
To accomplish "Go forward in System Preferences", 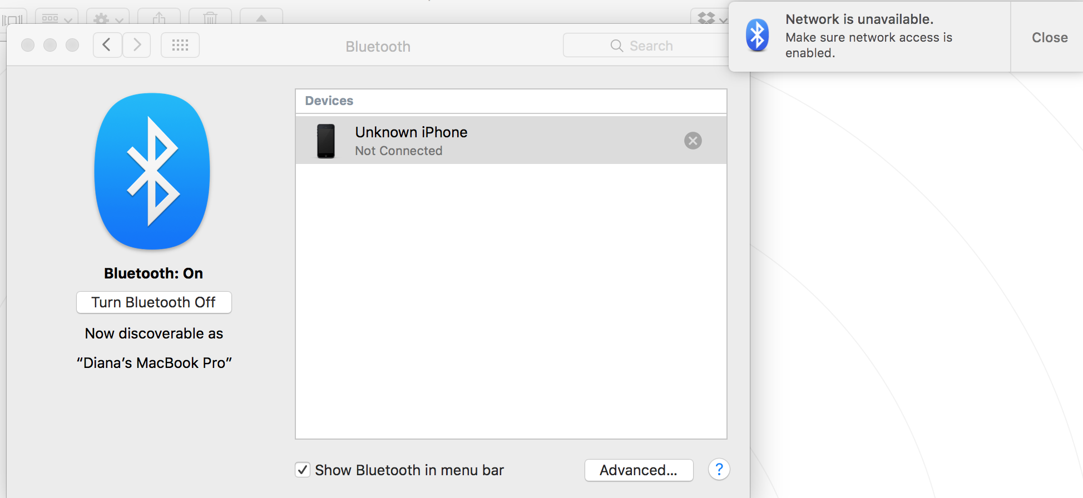I will pos(137,45).
